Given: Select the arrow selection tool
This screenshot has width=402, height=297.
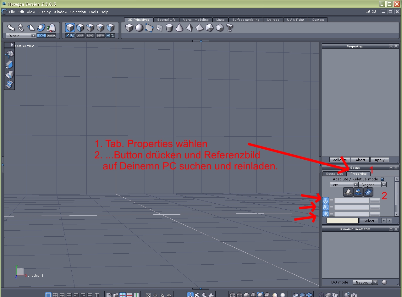Looking at the screenshot, I should coord(11,28).
